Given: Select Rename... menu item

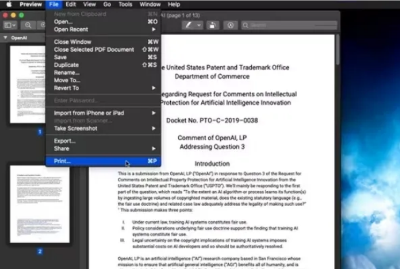Looking at the screenshot, I should tap(103, 72).
